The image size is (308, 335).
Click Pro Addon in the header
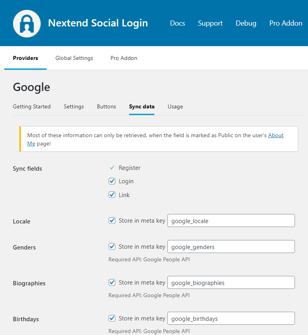pos(285,23)
